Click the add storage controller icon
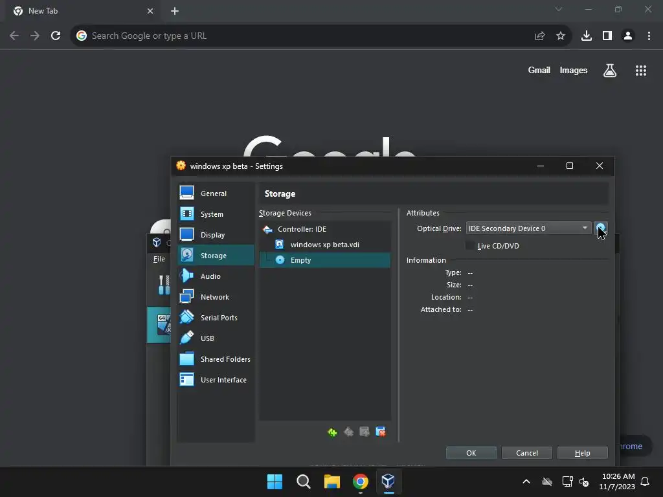663x497 pixels. (x=332, y=432)
